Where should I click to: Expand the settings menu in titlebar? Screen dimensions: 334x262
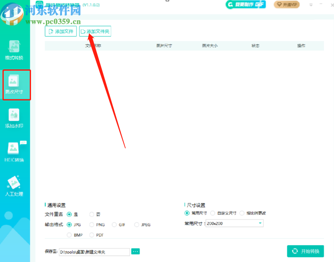pos(310,5)
